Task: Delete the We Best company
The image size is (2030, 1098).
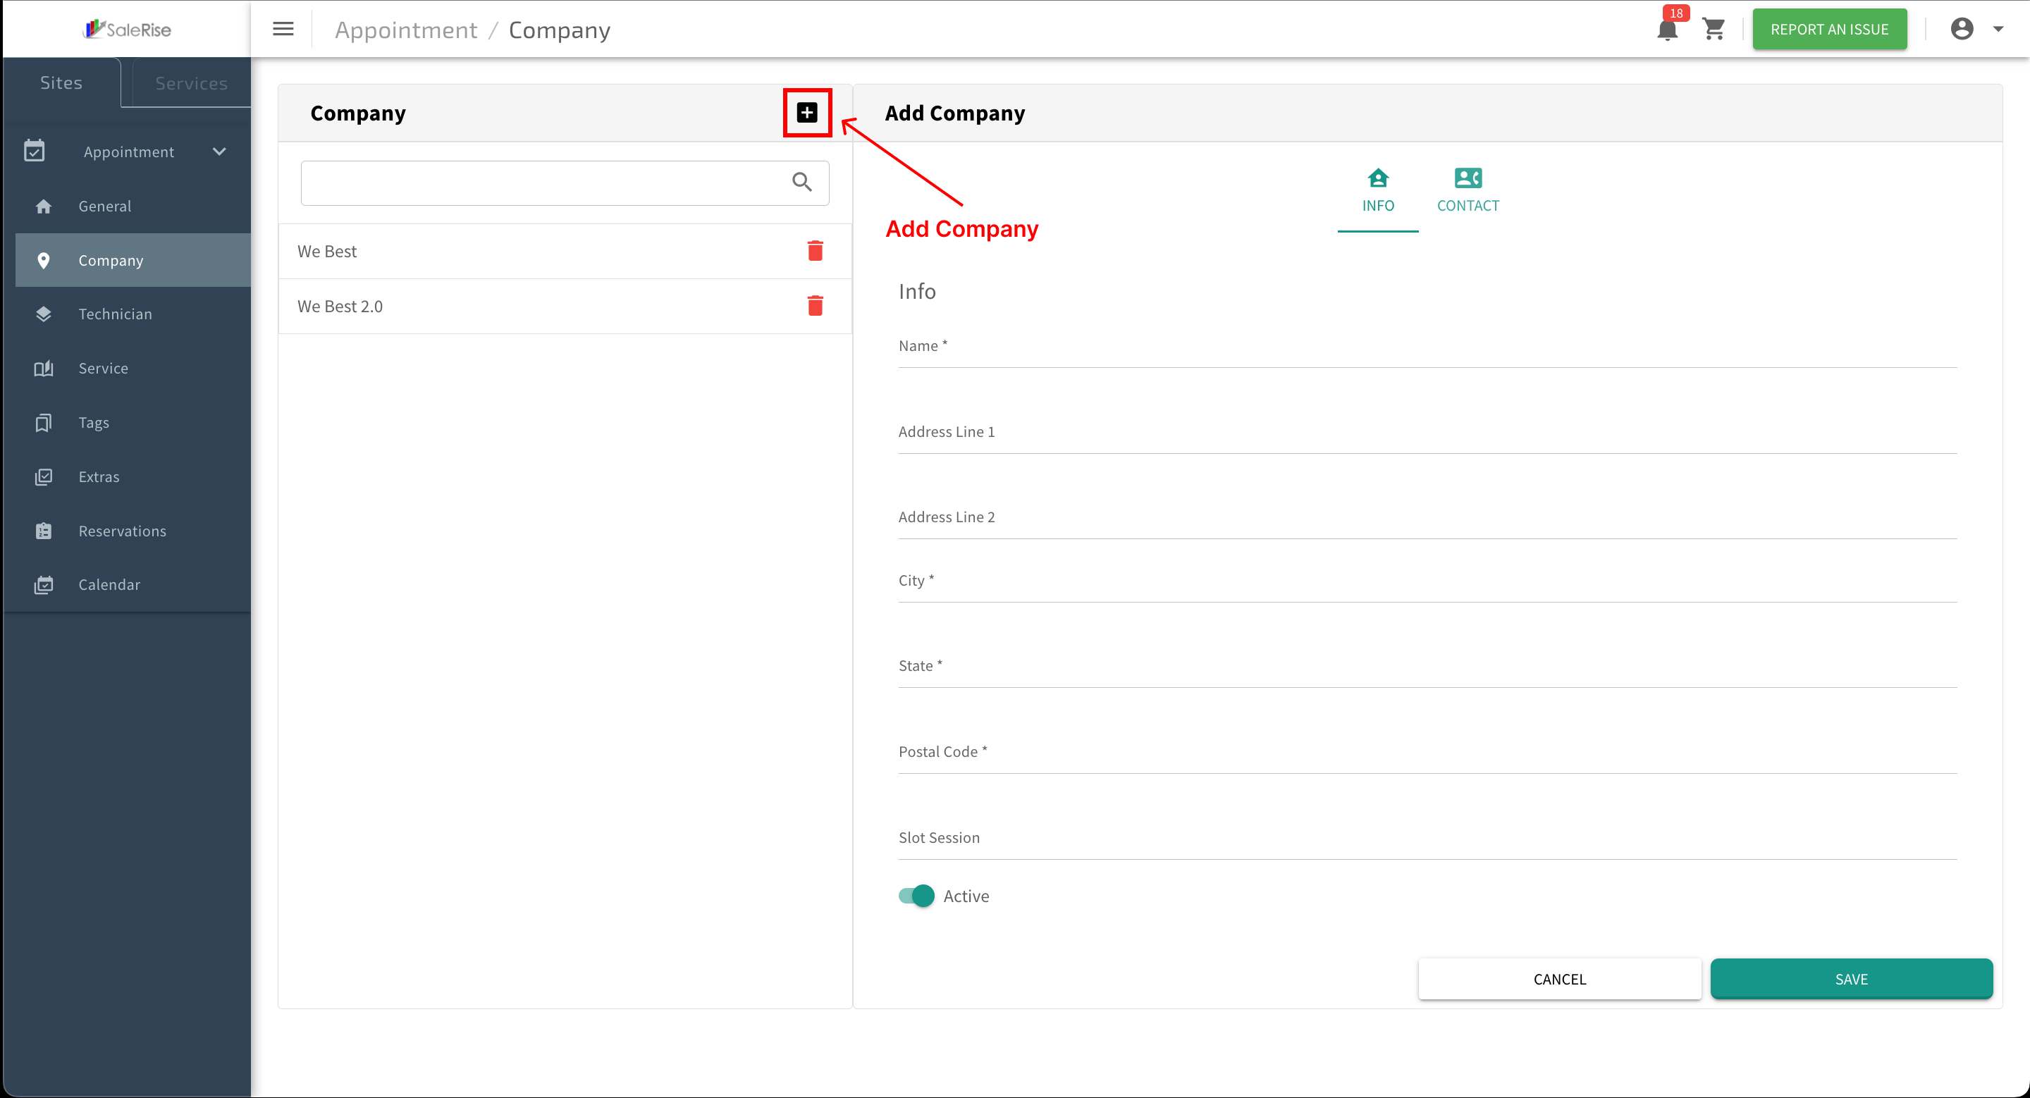Action: [x=815, y=250]
